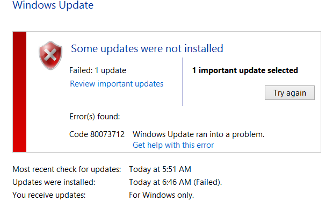
Task: Click the red status bar stripe
Action: pyautogui.click(x=19, y=92)
